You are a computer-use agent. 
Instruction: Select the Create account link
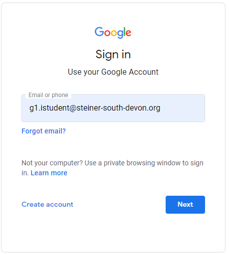[x=47, y=204]
